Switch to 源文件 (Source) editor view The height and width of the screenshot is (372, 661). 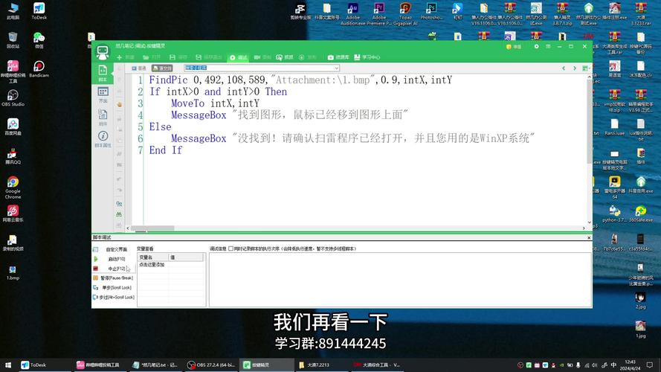click(162, 68)
